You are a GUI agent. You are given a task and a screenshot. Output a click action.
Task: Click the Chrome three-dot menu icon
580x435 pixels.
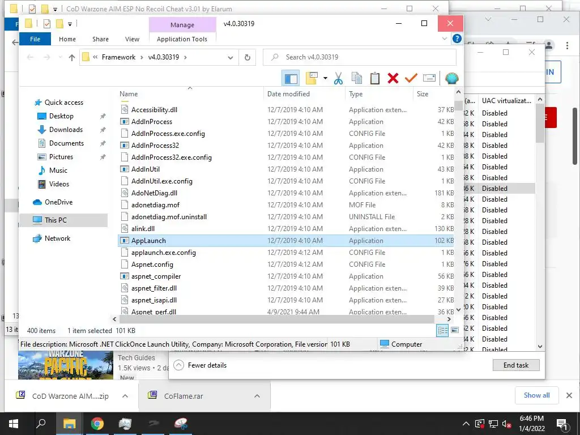click(x=567, y=45)
